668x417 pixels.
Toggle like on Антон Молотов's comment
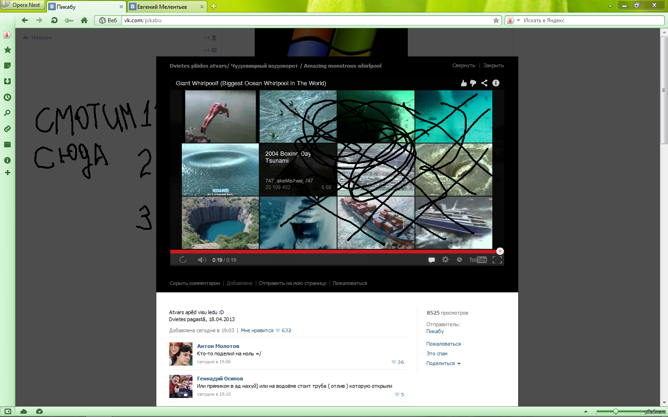pos(398,362)
